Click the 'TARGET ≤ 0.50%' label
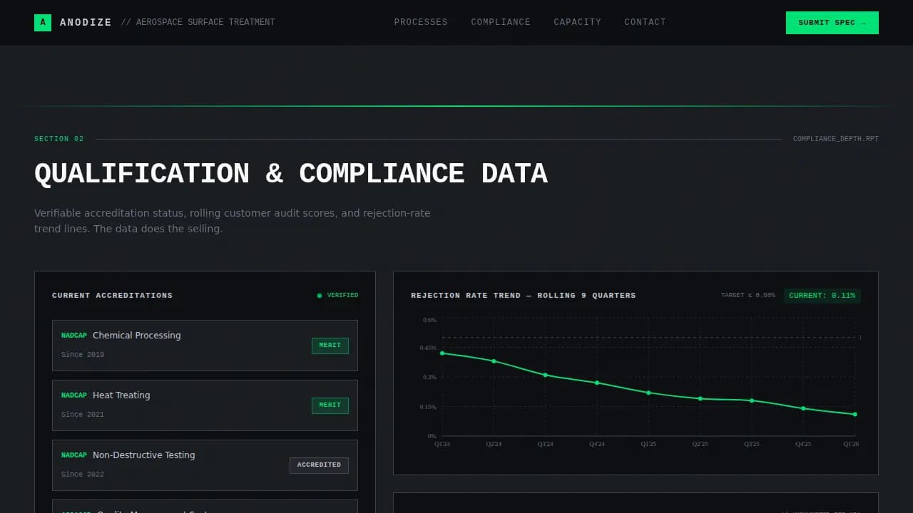Screen dimensions: 913x513 [748, 296]
